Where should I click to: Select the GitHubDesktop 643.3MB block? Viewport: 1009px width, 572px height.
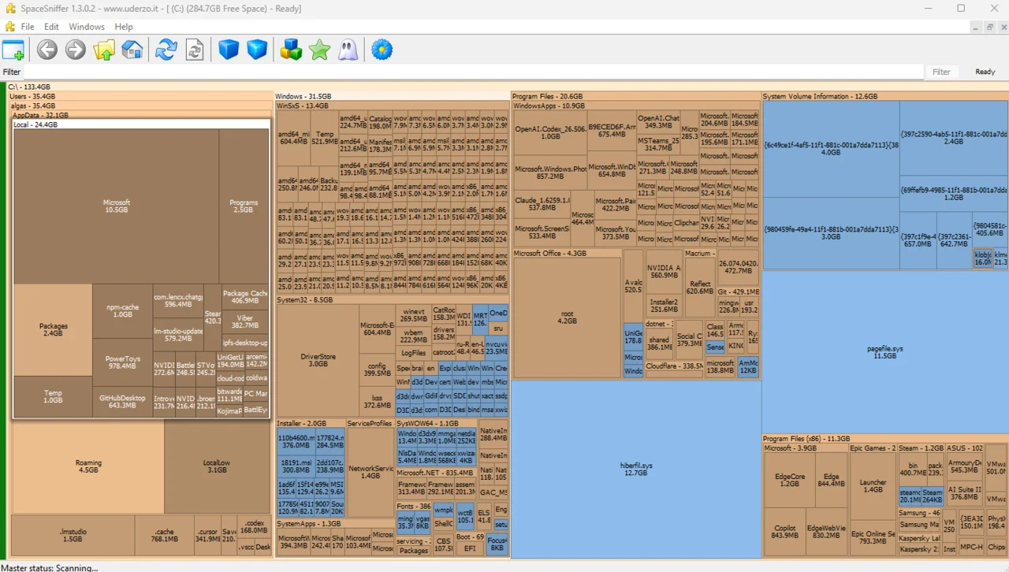(123, 402)
